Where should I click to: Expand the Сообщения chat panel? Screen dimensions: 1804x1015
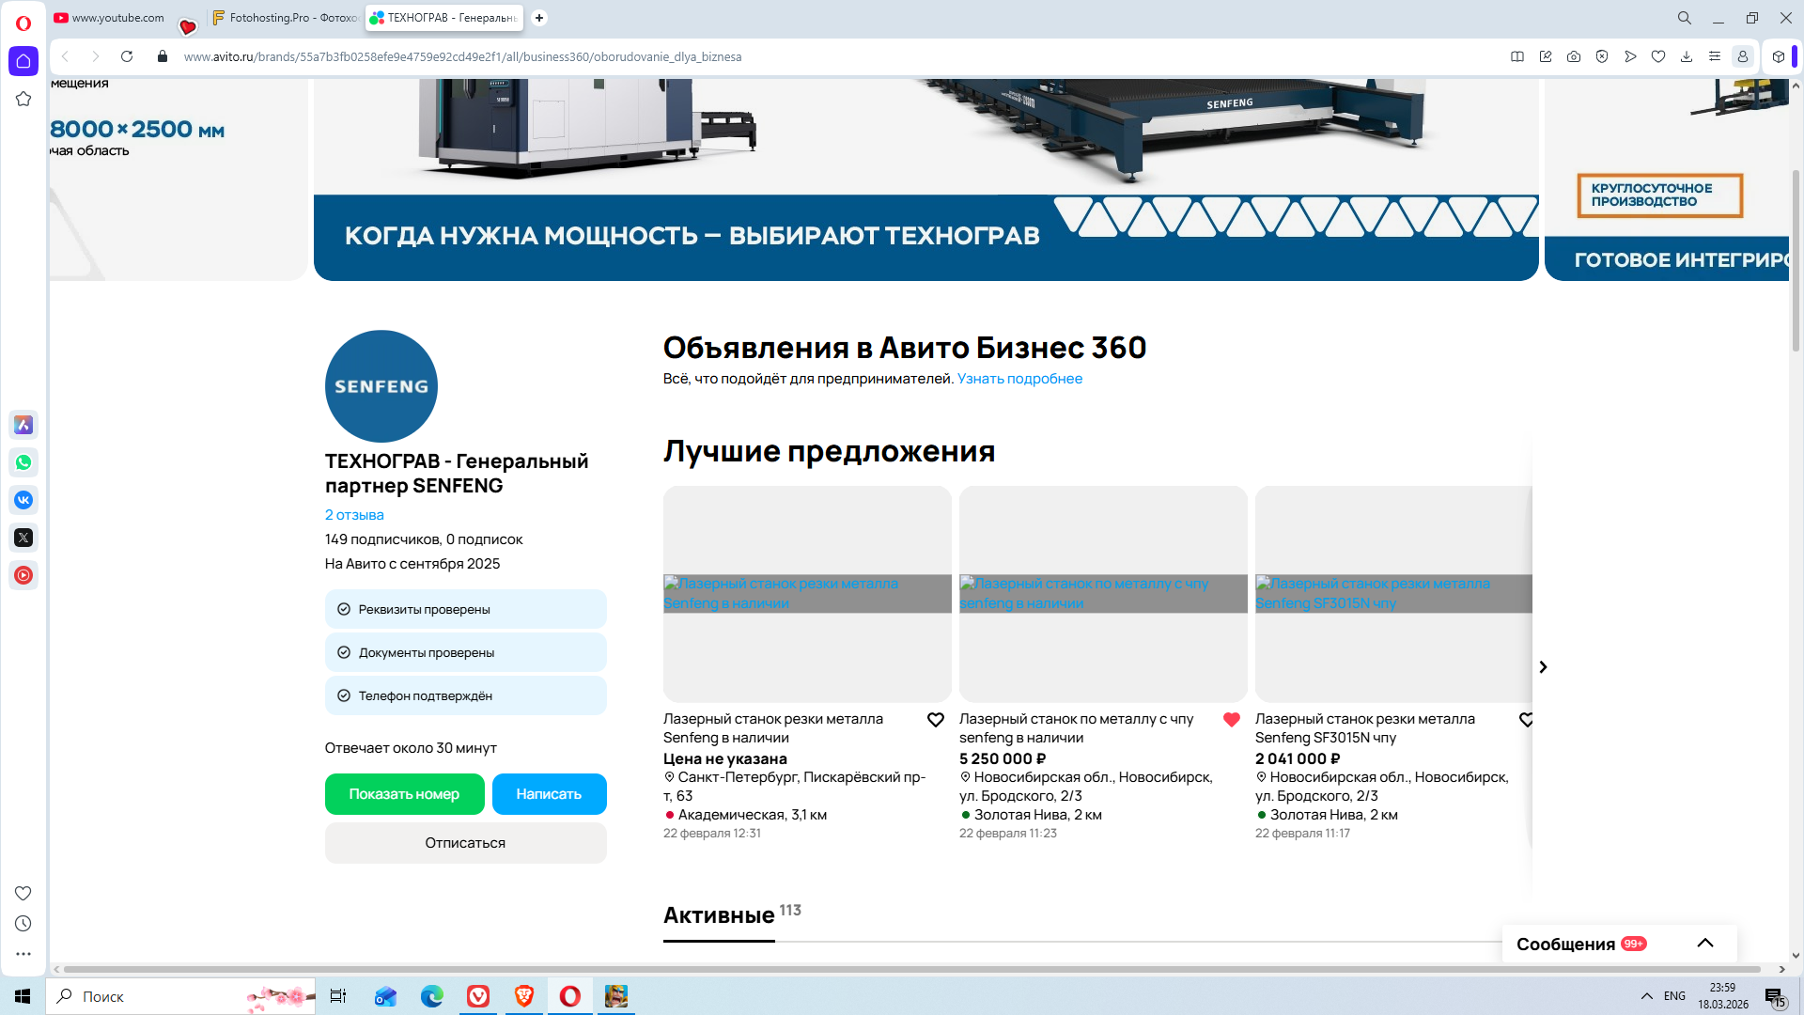[1705, 944]
